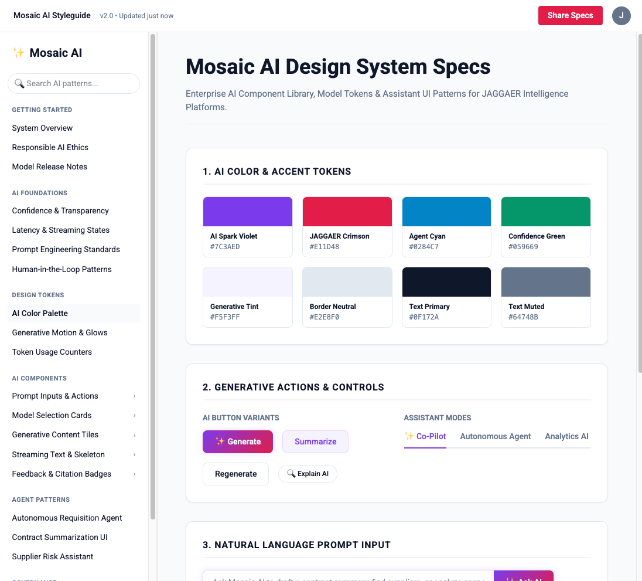Click the search magnifier icon in sidebar

[x=19, y=84]
